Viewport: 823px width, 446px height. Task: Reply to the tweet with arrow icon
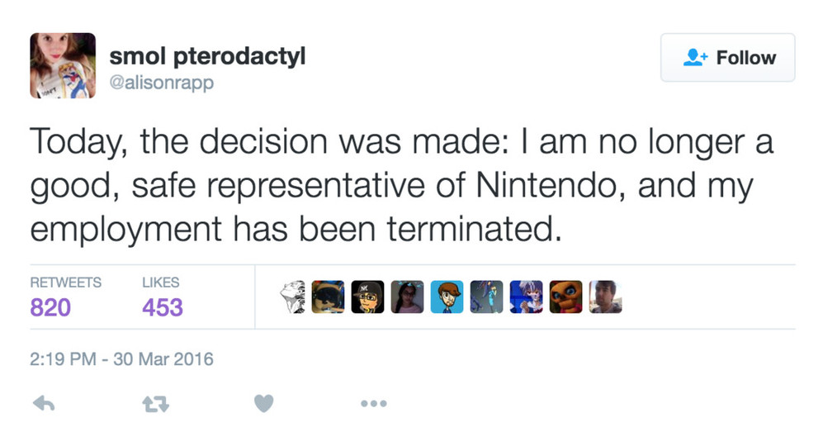[x=42, y=404]
